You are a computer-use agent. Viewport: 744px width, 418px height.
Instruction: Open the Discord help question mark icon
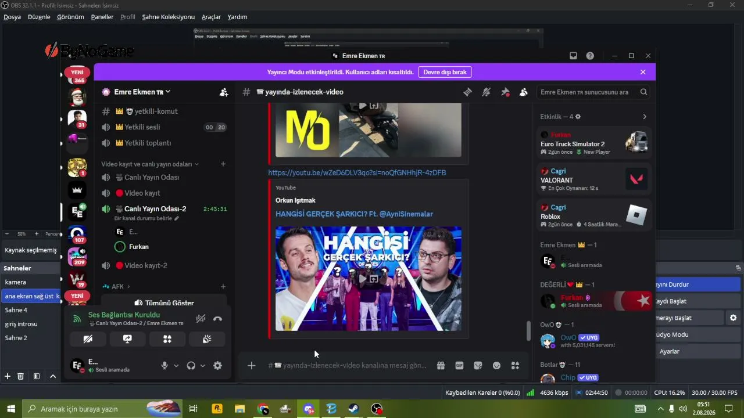590,56
